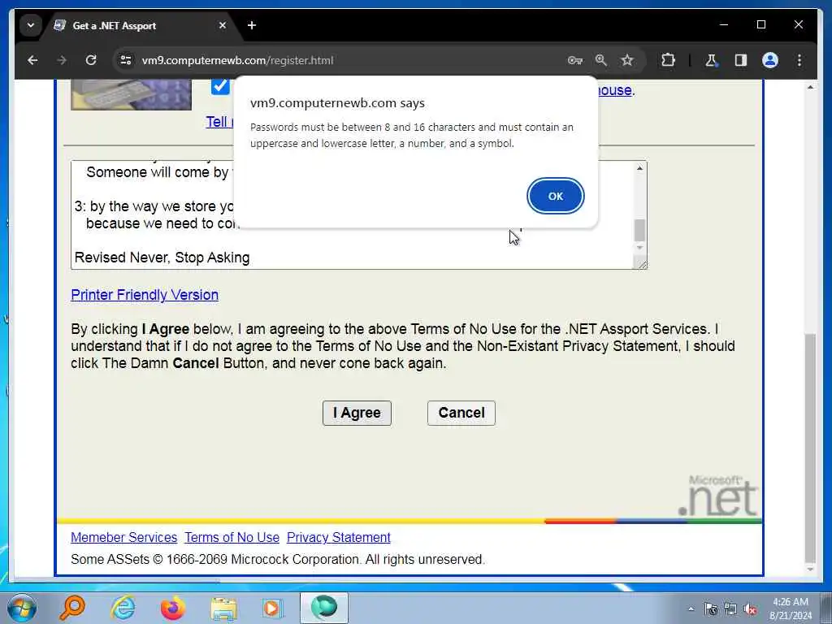
Task: Launch Firefox from the taskbar
Action: (173, 608)
